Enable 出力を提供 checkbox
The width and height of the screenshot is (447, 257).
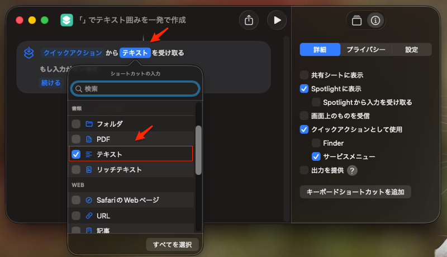coord(304,170)
